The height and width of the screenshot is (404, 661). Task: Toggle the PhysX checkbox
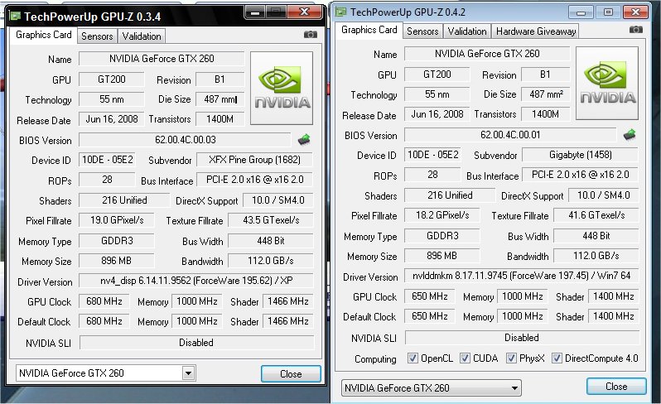[511, 358]
